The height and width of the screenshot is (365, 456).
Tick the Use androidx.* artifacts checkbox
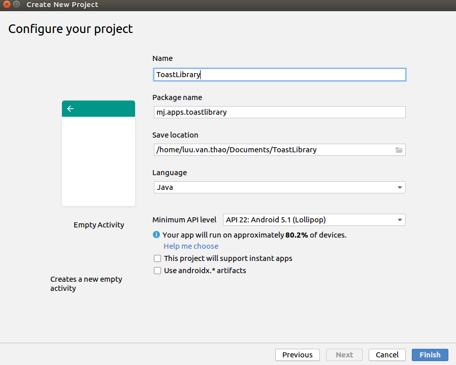(x=157, y=271)
